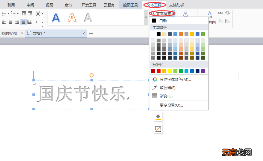
Task: Open the 引用 ribbon tab
Action: 11,5
